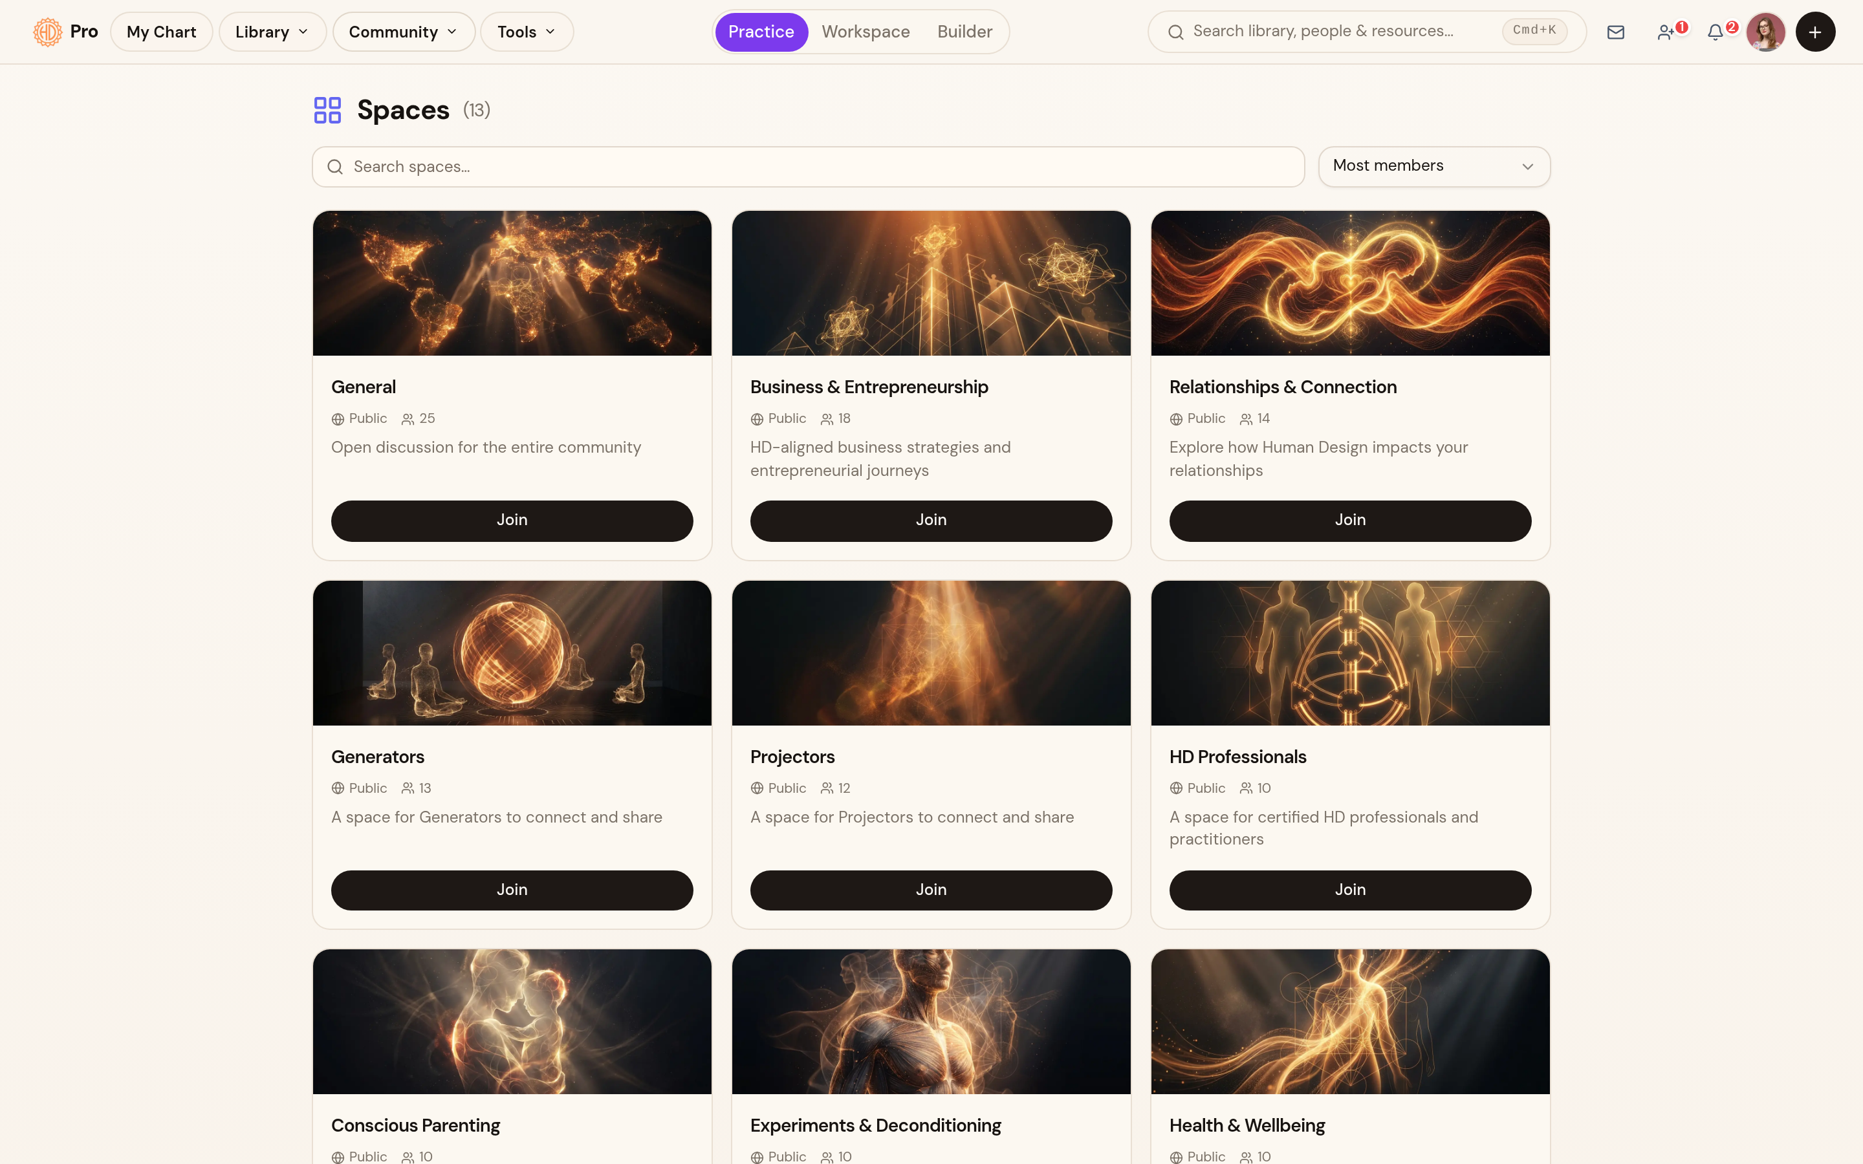Click the black plus create button
1863x1164 pixels.
pyautogui.click(x=1814, y=32)
